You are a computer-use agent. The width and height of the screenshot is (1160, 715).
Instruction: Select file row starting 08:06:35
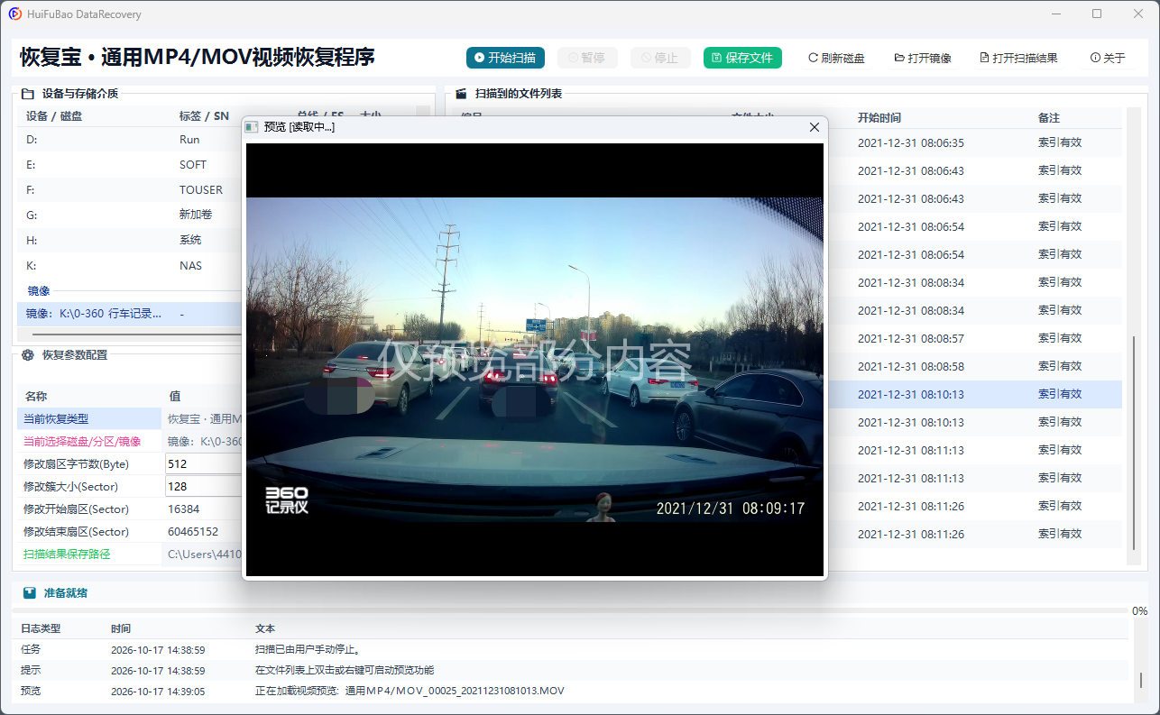pyautogui.click(x=975, y=142)
